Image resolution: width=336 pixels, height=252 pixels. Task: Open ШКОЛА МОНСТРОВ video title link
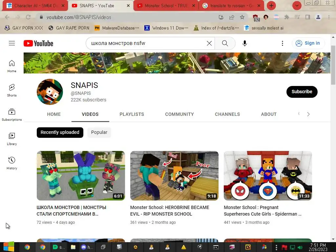tap(71, 211)
